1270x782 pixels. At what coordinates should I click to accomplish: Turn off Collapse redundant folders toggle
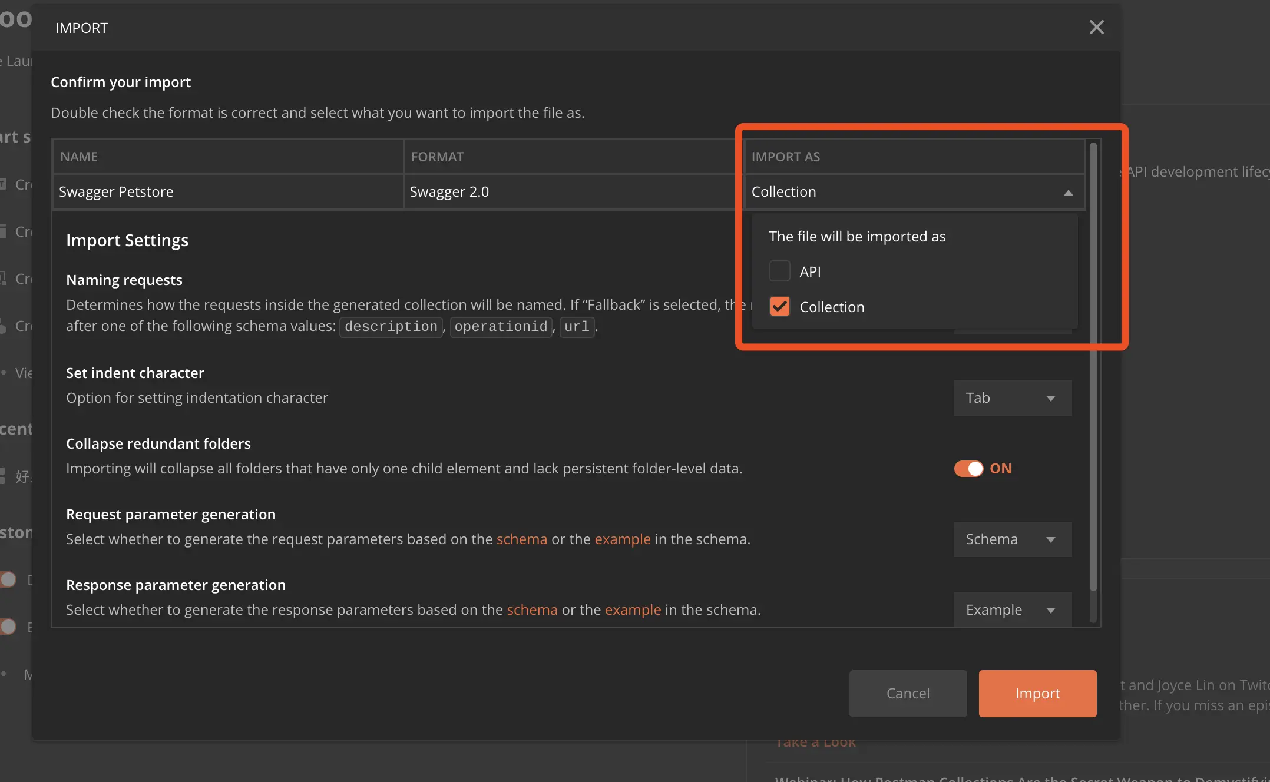click(969, 469)
